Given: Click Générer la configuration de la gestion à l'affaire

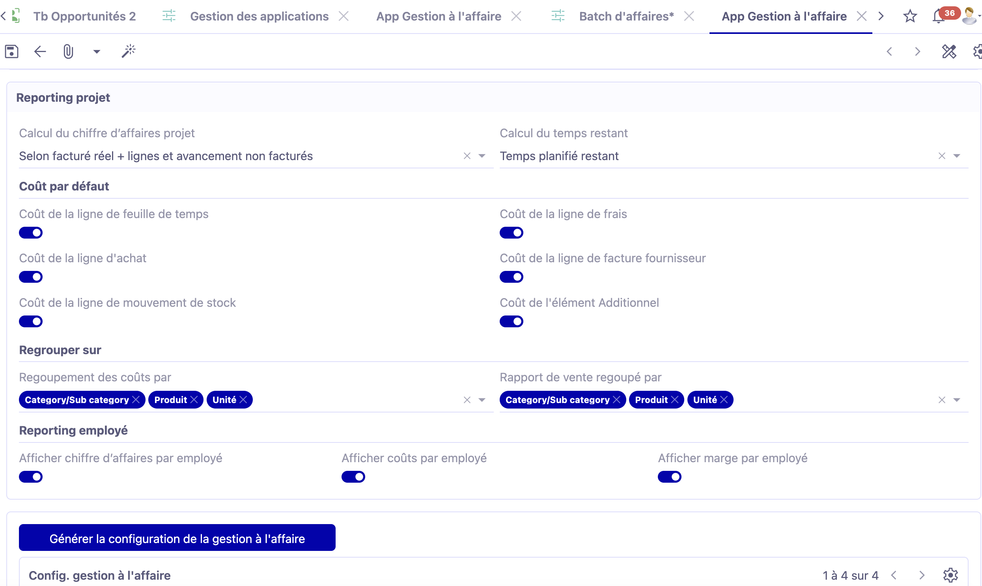Looking at the screenshot, I should 177,537.
